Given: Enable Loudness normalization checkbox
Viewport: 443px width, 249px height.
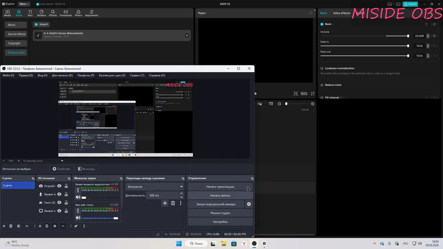Looking at the screenshot, I should click(x=322, y=68).
